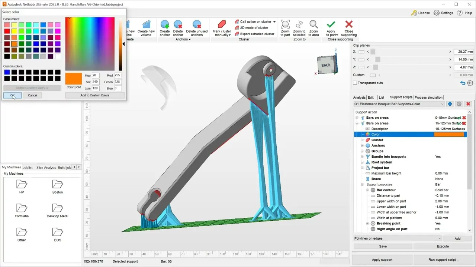Switch to the Joblist tab

pos(28,168)
